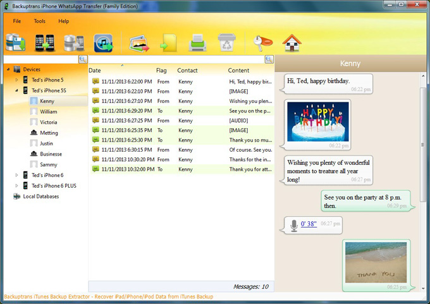Image resolution: width=430 pixels, height=304 pixels.
Task: Sort by the Content column header
Action: click(238, 70)
